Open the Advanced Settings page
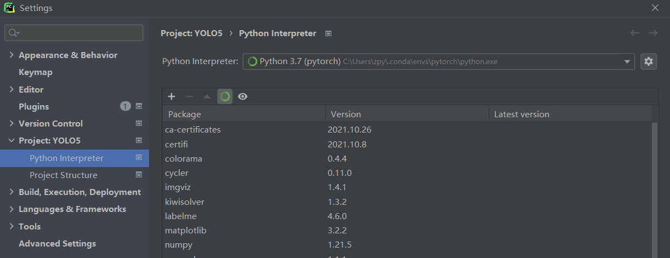The height and width of the screenshot is (258, 670). pos(58,243)
